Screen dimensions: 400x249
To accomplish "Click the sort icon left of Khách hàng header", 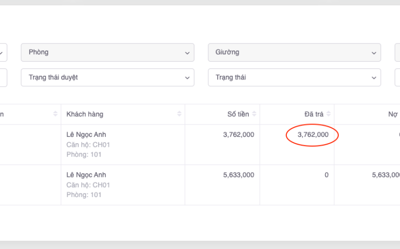I will [55, 114].
